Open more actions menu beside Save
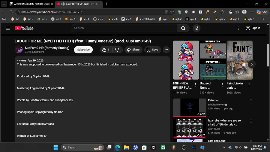This screenshot has width=270, height=152. coord(166,50)
